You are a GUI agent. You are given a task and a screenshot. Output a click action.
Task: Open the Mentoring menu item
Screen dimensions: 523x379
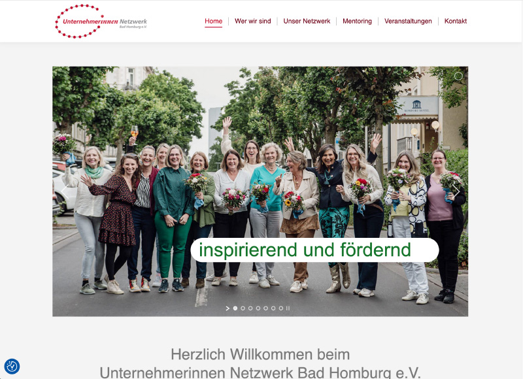(x=357, y=21)
